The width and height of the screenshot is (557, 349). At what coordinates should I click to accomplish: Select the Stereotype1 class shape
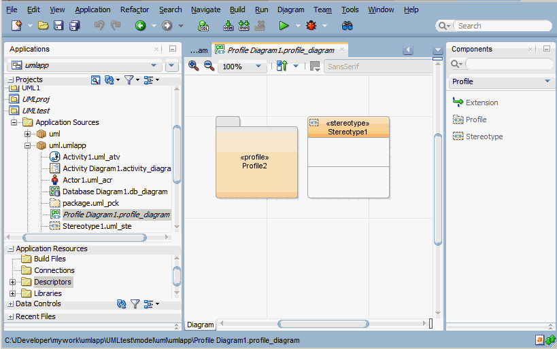pyautogui.click(x=348, y=157)
